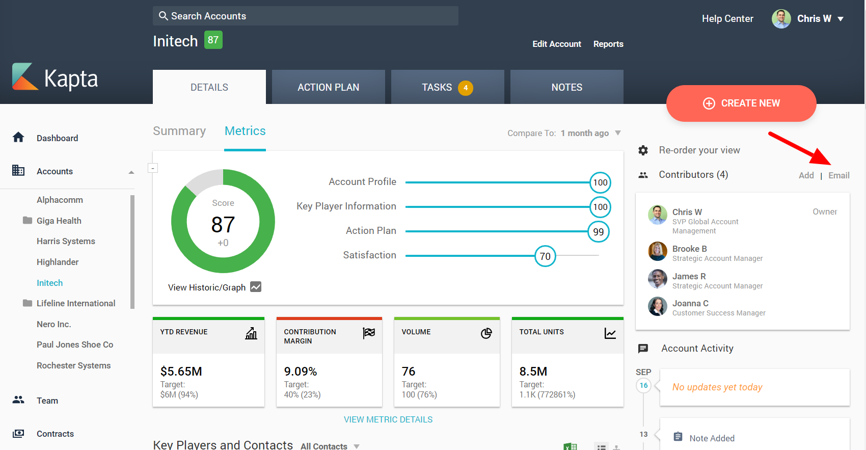Click the search magnifier icon
Viewport: 866px width, 450px height.
(x=164, y=16)
